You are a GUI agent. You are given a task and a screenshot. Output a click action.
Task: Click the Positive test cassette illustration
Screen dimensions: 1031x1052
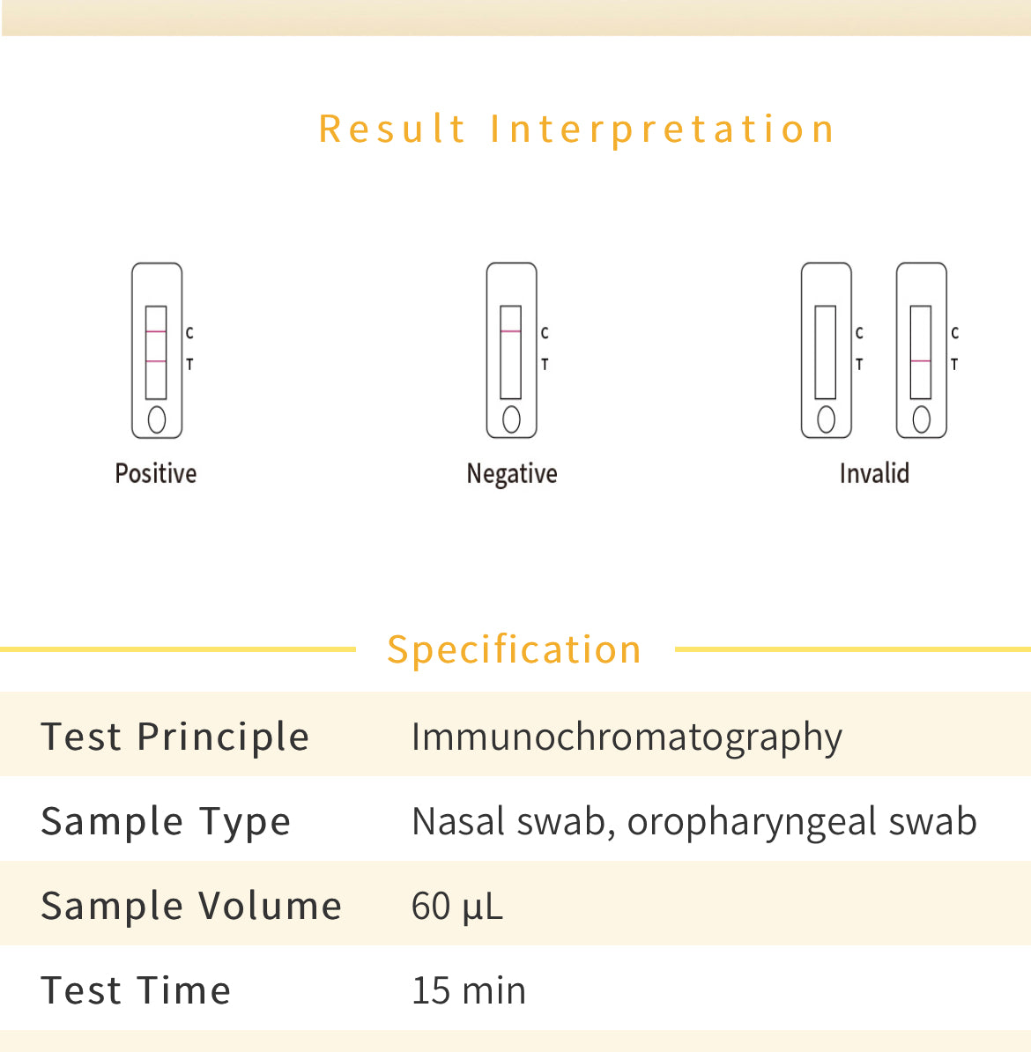click(x=157, y=350)
